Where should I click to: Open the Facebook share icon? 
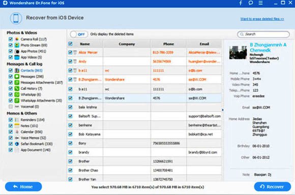[241, 3]
